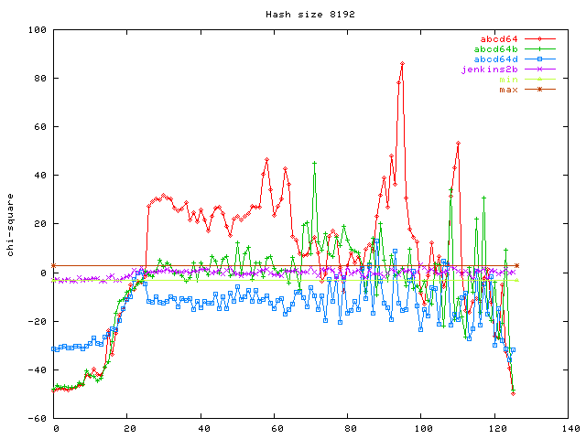Click the blue square abcd64d legend marker
Viewport: 586px width, 439px height.
540,59
